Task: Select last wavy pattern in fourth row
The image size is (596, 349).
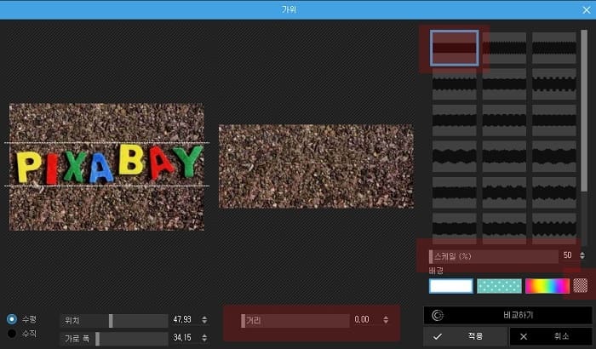Action: [554, 157]
